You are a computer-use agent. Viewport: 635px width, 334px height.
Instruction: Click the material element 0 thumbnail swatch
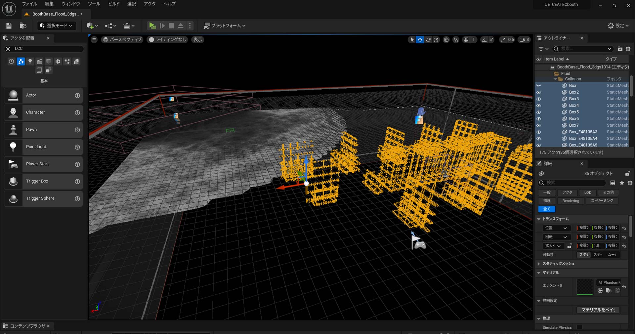point(584,287)
